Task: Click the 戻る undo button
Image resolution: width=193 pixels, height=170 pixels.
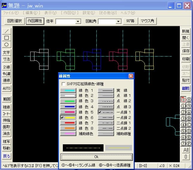Action: (7, 156)
